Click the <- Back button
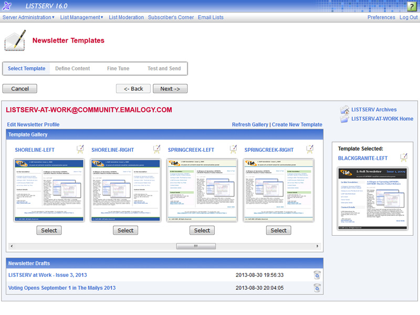420x315 pixels. click(x=133, y=89)
